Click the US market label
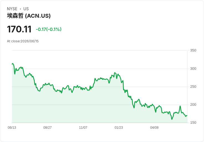 click(26, 9)
